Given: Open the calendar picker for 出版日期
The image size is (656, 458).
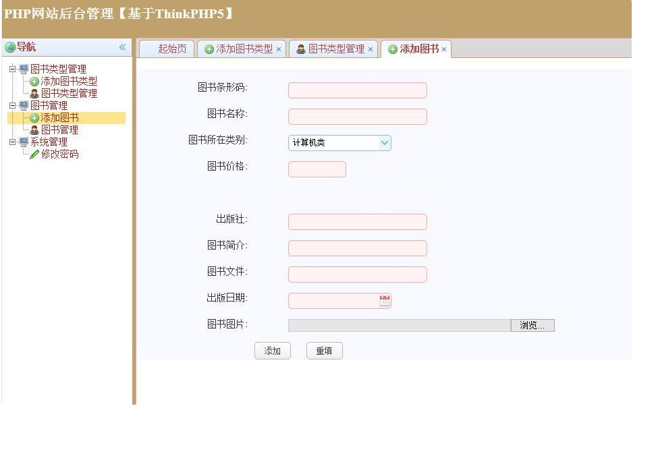Looking at the screenshot, I should (383, 299).
